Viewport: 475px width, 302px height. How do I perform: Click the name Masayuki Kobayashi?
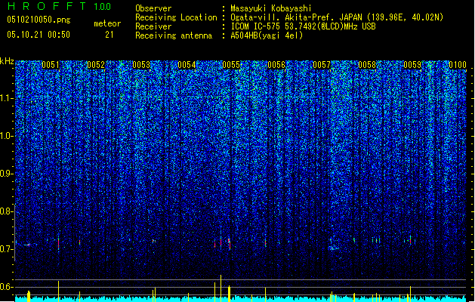(x=271, y=8)
